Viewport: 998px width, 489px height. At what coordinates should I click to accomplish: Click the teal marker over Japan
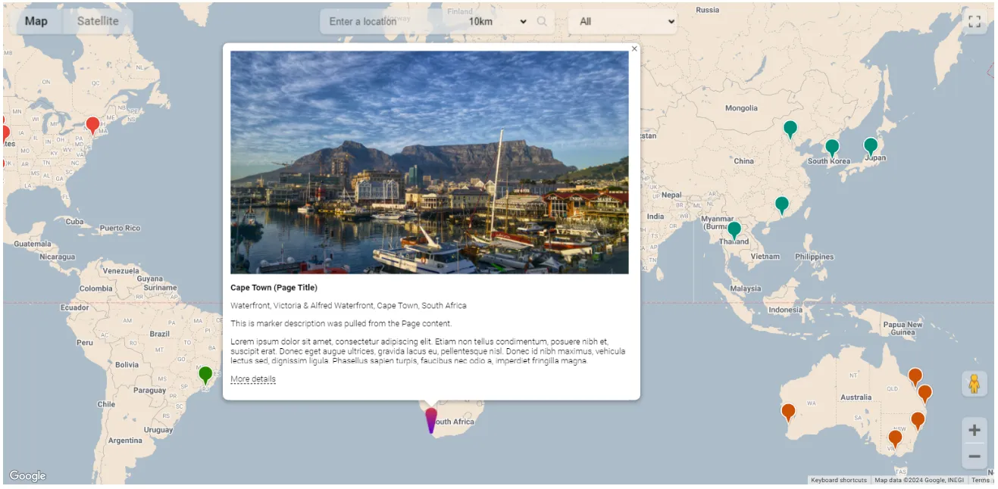coord(871,145)
